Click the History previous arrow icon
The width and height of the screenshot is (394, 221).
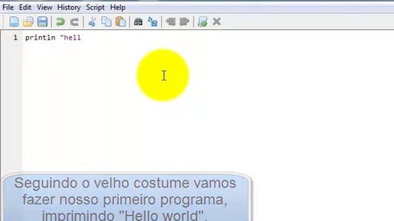coord(171,22)
